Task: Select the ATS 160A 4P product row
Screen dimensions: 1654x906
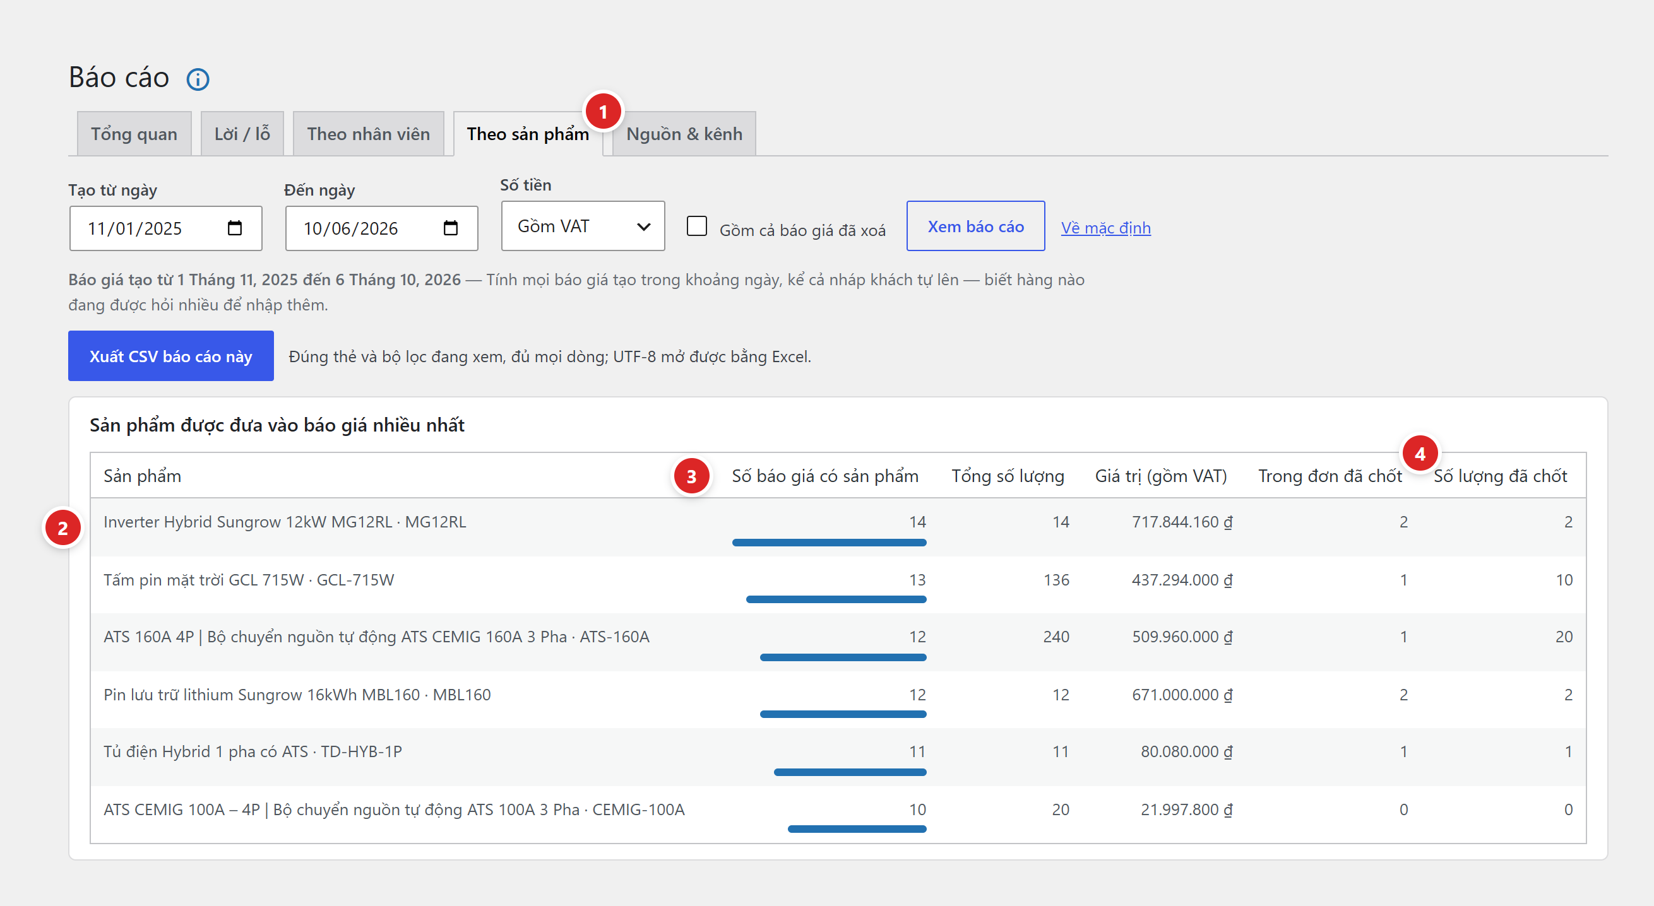Action: pyautogui.click(x=838, y=642)
